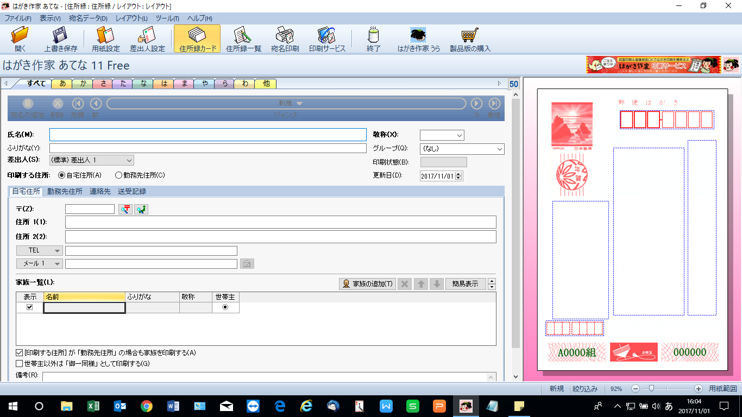Screen dimensions: 742x417
Task: Open Excel from the taskbar
Action: click(x=93, y=406)
